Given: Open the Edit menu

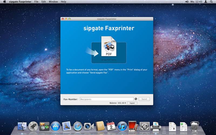Looking at the screenshot, I should (x=44, y=2).
